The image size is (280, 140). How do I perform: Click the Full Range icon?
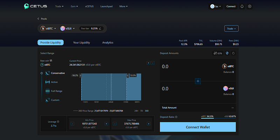[x=48, y=91]
